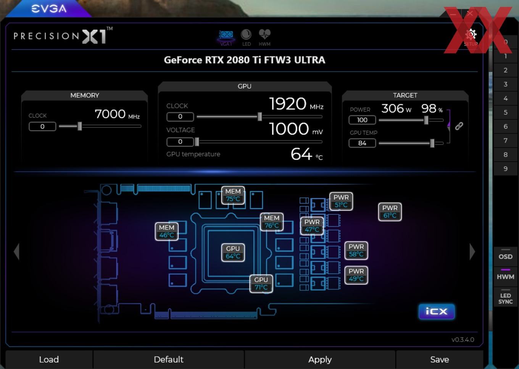519x369 pixels.
Task: Go to next page with right arrow
Action: [472, 252]
